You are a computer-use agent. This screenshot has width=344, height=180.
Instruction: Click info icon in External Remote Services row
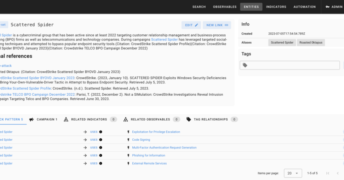101,163
